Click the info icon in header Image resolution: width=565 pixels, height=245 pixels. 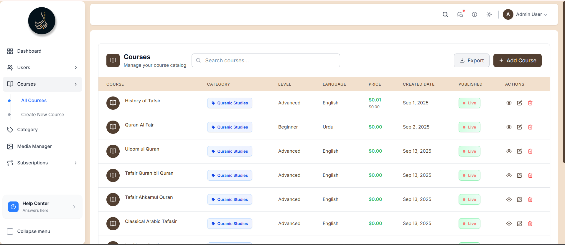pyautogui.click(x=475, y=14)
